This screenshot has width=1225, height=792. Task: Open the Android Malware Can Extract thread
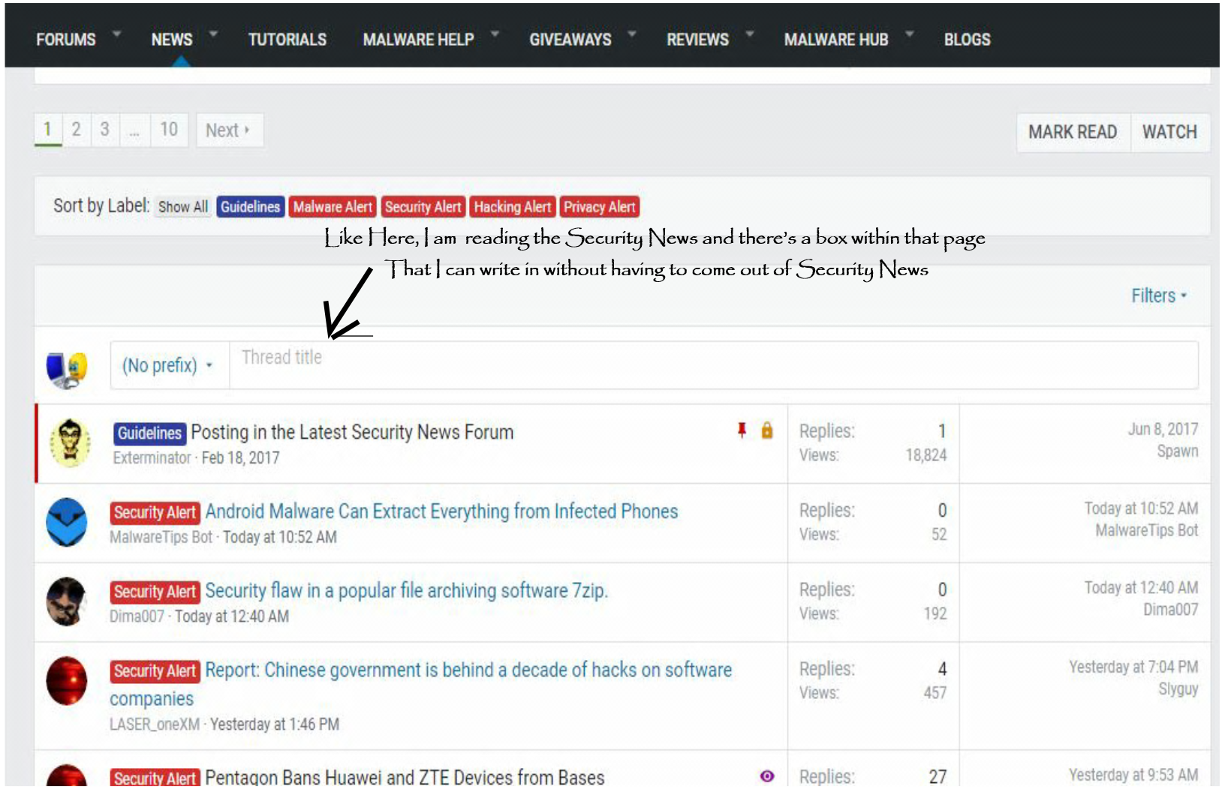tap(441, 511)
